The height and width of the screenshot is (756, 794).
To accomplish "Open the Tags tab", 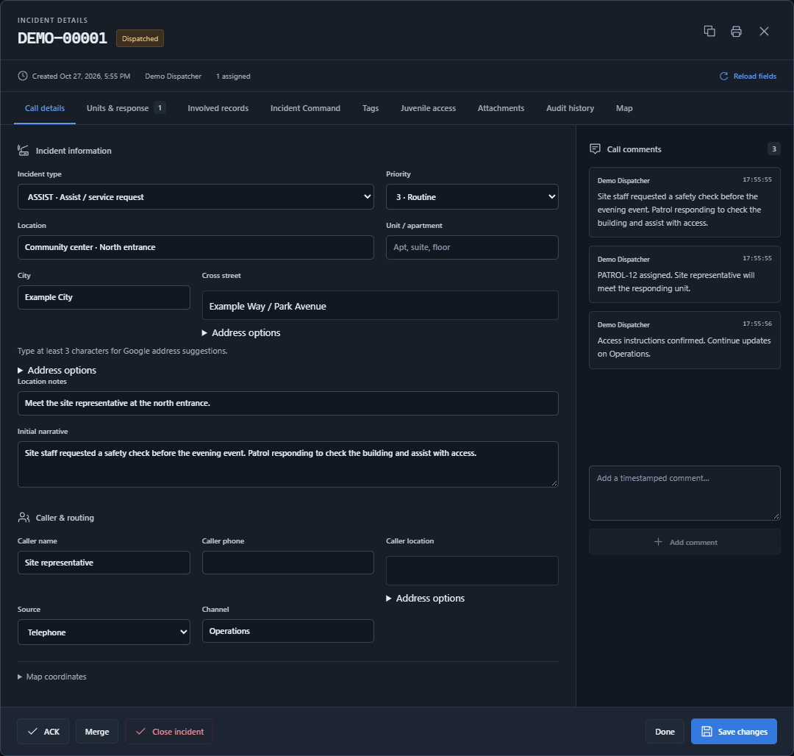I will pyautogui.click(x=370, y=108).
